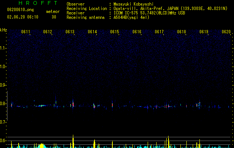234x148 pixels.
Task: Click the echo burst at 0615
Action: [x=112, y=105]
